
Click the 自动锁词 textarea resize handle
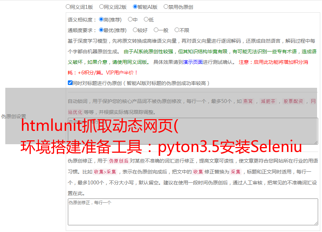[x=316, y=142]
